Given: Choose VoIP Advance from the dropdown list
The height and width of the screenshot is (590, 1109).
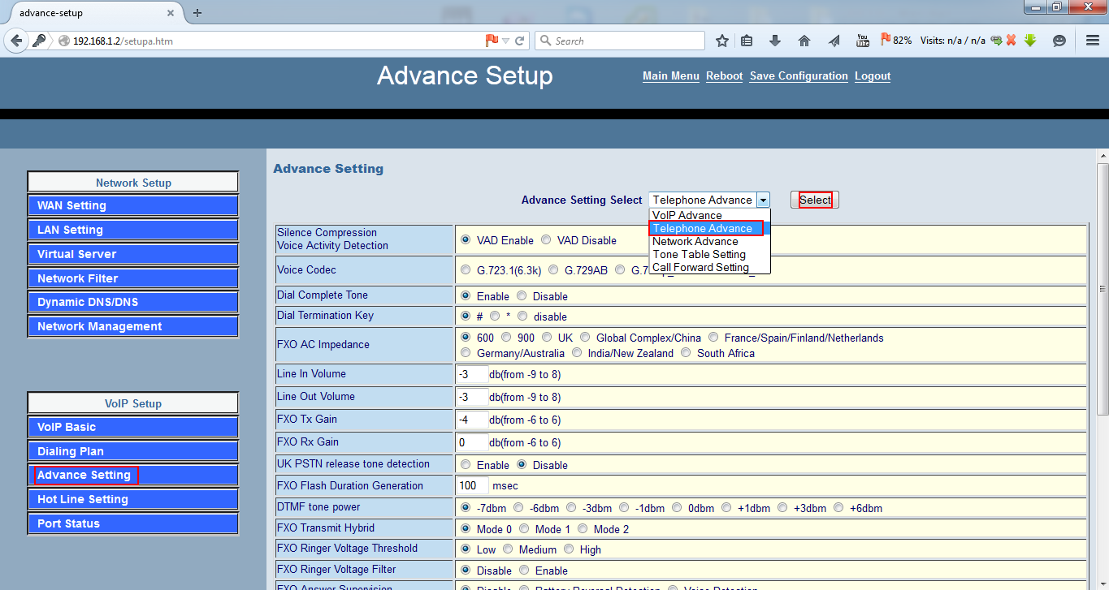Looking at the screenshot, I should click(709, 215).
